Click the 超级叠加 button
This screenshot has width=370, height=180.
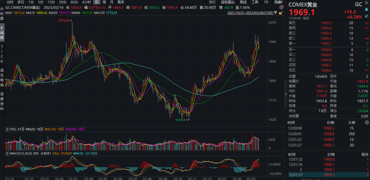tap(228, 2)
